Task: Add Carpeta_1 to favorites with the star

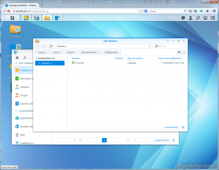Action: [x=149, y=46]
